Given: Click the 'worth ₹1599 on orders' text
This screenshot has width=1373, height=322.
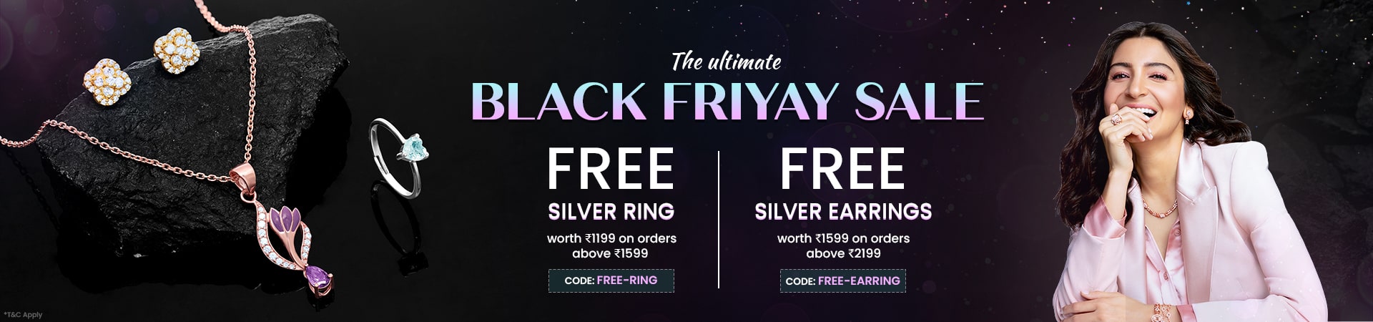Looking at the screenshot, I should click(x=843, y=238).
